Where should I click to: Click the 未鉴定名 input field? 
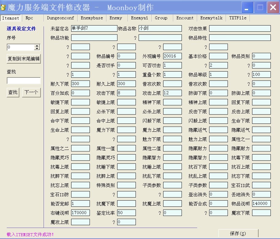pyautogui.click(x=94, y=29)
